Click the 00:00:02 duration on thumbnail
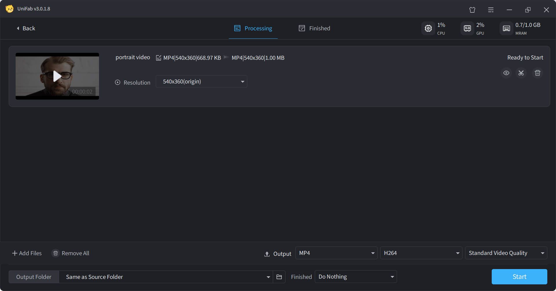This screenshot has width=556, height=291. point(82,92)
